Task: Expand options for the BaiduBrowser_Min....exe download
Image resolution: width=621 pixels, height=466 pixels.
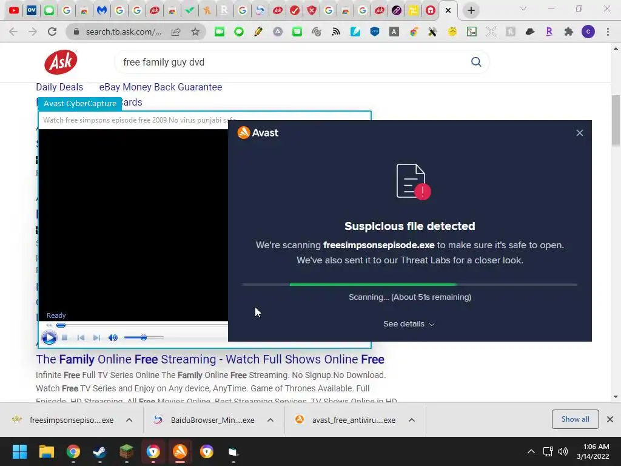Action: (270, 420)
